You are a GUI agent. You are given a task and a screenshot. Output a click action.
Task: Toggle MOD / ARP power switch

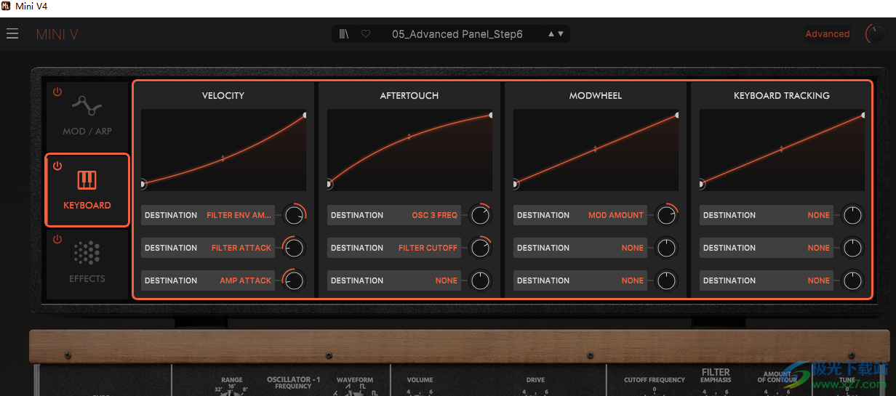click(57, 92)
